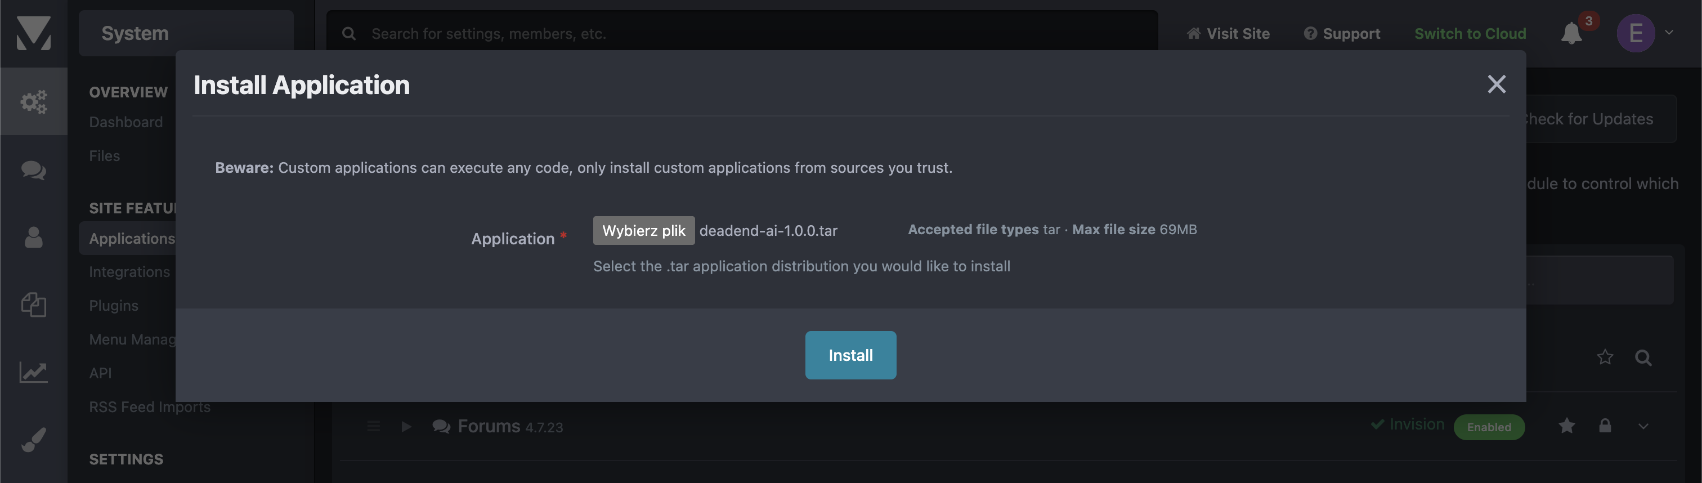The image size is (1702, 483).
Task: Open the stats/analytics chart icon
Action: coord(34,372)
